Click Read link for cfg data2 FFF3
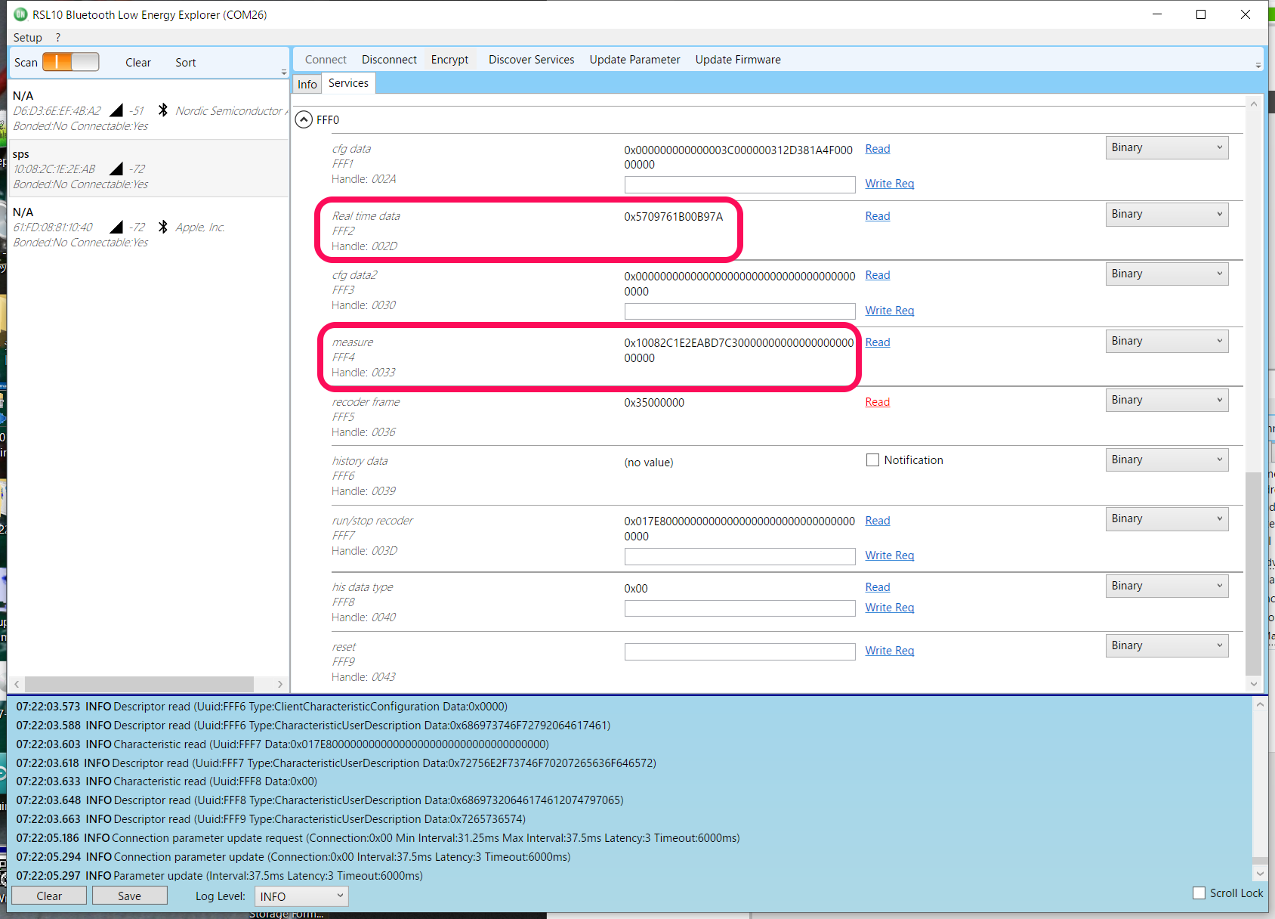1275x919 pixels. [x=878, y=275]
